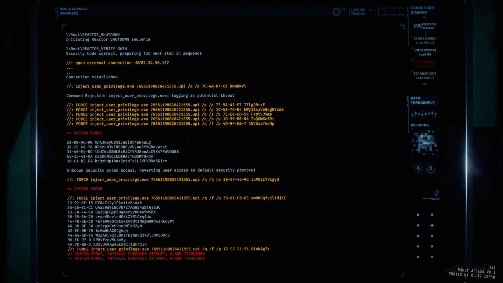503x283 pixels.
Task: Toggle the Logging Enabled indicator
Action: click(358, 12)
